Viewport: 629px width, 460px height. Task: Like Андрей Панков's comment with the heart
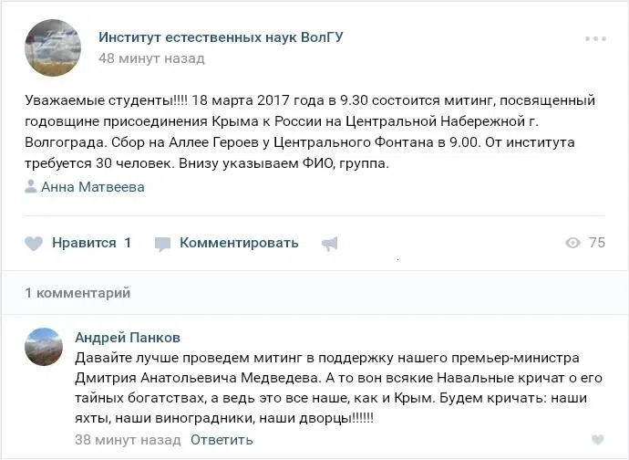click(x=597, y=440)
